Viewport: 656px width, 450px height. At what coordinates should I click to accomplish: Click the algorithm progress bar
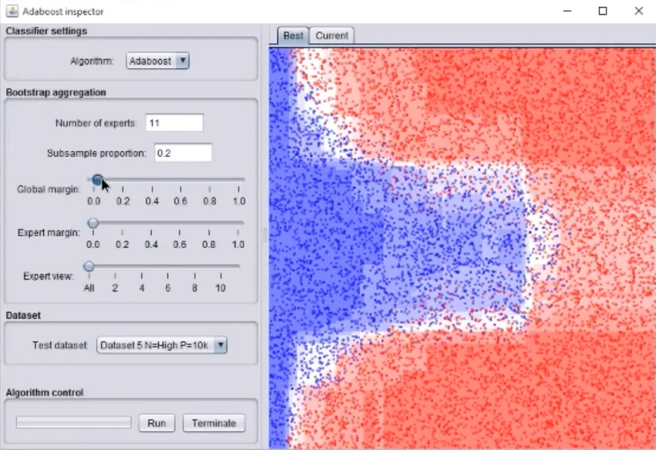pos(74,423)
